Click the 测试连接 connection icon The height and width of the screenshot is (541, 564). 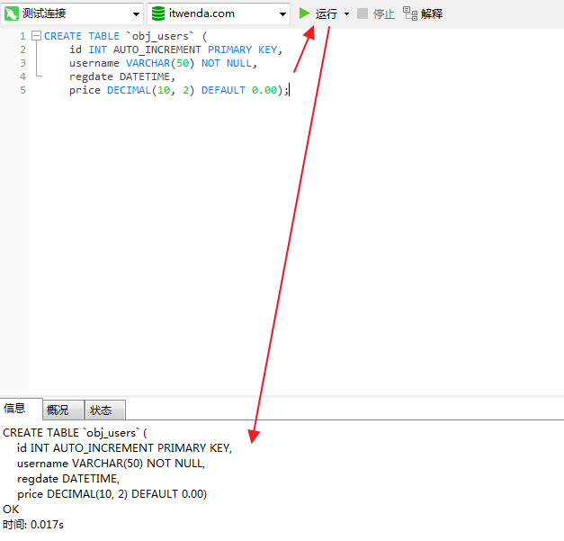click(13, 14)
